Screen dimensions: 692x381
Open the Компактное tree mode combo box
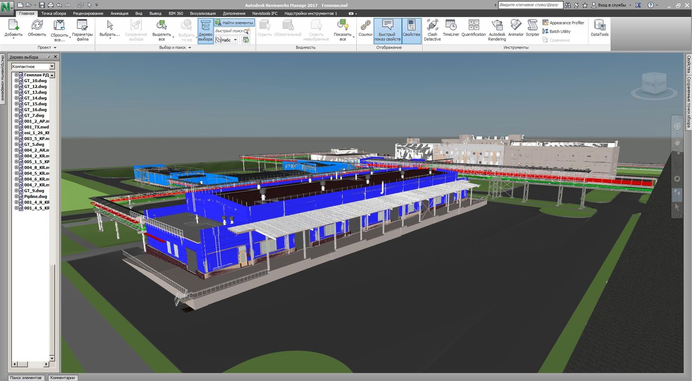(33, 66)
